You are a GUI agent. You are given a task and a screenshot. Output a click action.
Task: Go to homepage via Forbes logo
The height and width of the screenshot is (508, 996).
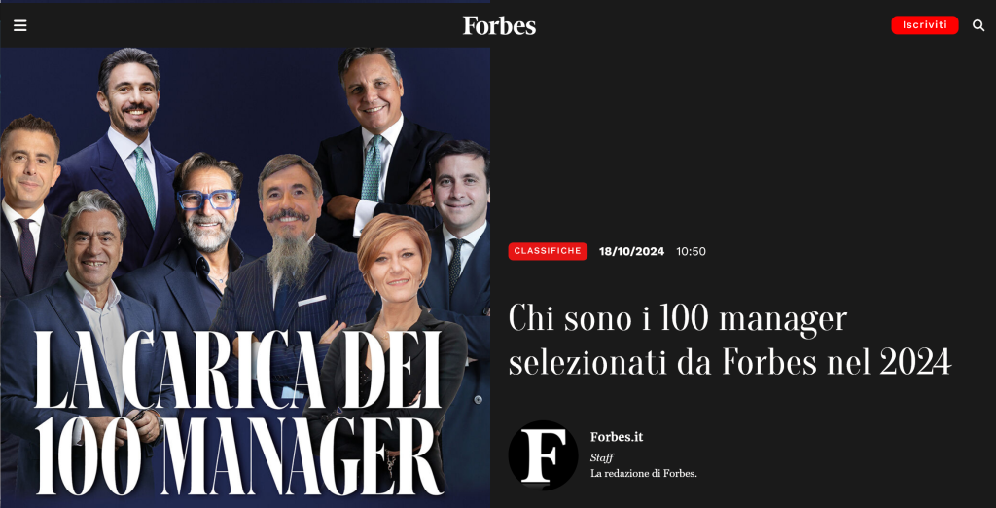(x=499, y=25)
